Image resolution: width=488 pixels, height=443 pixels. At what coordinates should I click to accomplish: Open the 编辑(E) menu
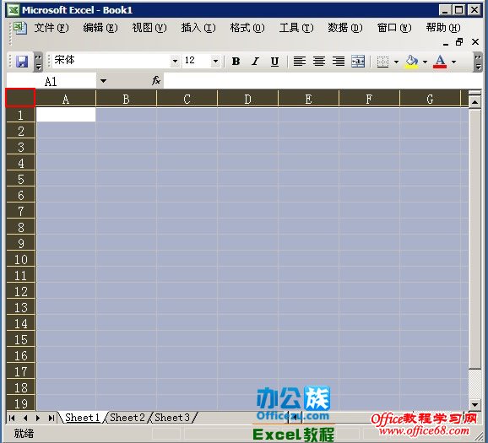tap(100, 28)
